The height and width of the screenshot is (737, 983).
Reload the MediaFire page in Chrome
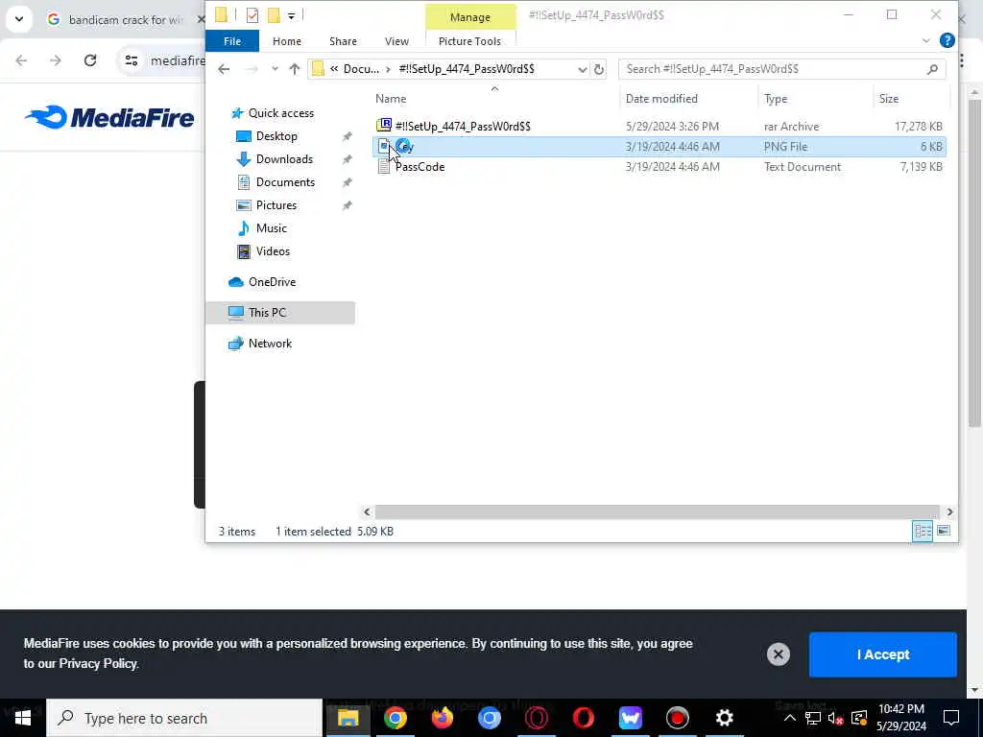[x=90, y=60]
